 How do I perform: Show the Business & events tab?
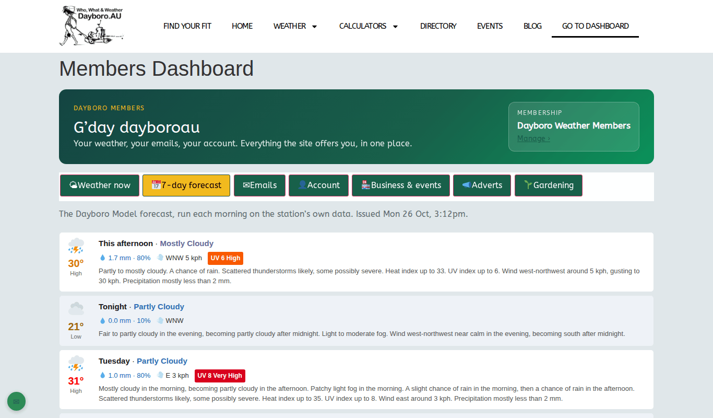pos(401,185)
